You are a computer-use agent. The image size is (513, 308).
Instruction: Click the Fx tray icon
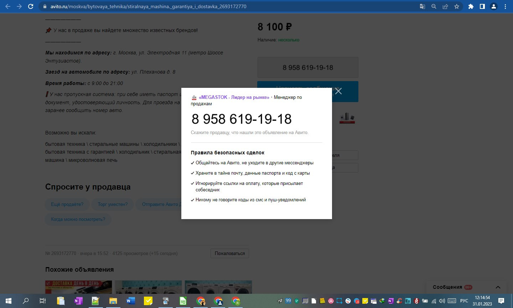point(408,301)
